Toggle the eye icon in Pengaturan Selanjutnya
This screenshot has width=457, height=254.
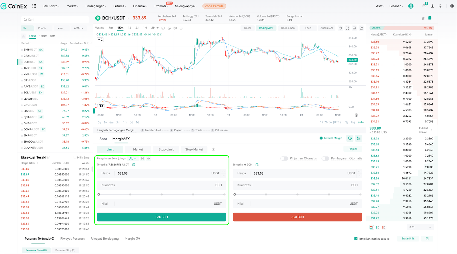point(149,159)
